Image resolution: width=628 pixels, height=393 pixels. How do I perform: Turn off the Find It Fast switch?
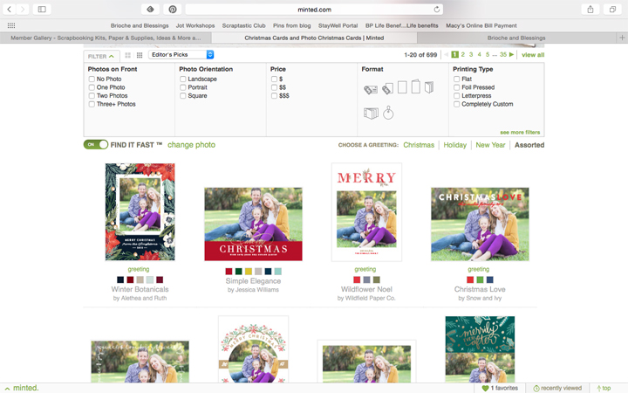[96, 144]
